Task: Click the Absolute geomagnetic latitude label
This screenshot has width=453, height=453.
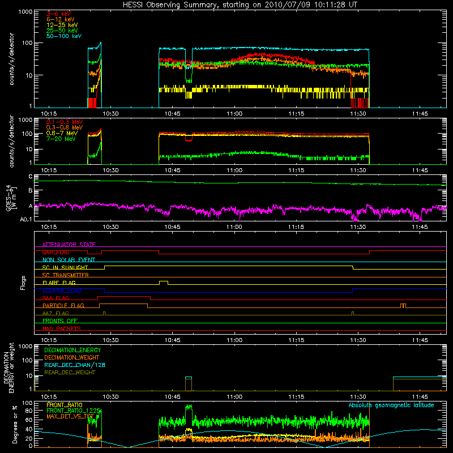Action: (391, 405)
